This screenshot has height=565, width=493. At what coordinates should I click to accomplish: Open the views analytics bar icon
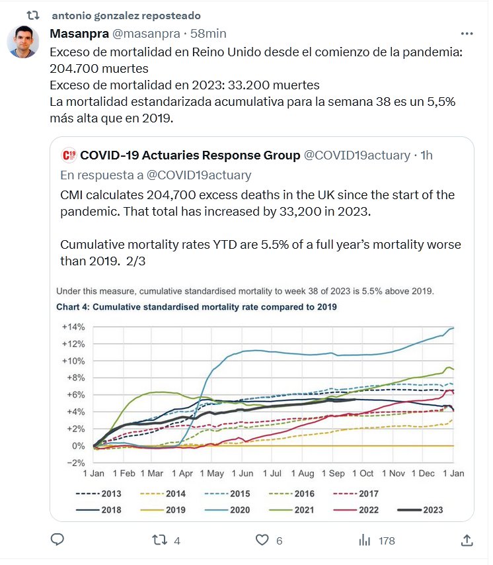(x=364, y=540)
